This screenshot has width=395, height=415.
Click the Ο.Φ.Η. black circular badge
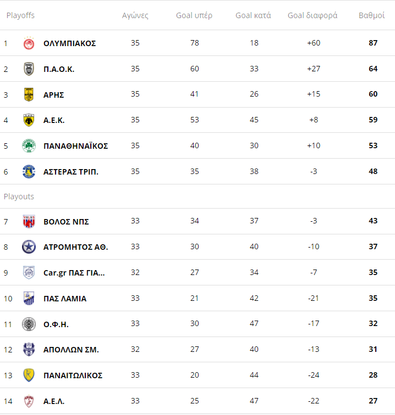tap(29, 324)
